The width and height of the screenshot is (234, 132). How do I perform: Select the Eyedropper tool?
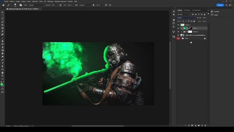click(x=3, y=31)
